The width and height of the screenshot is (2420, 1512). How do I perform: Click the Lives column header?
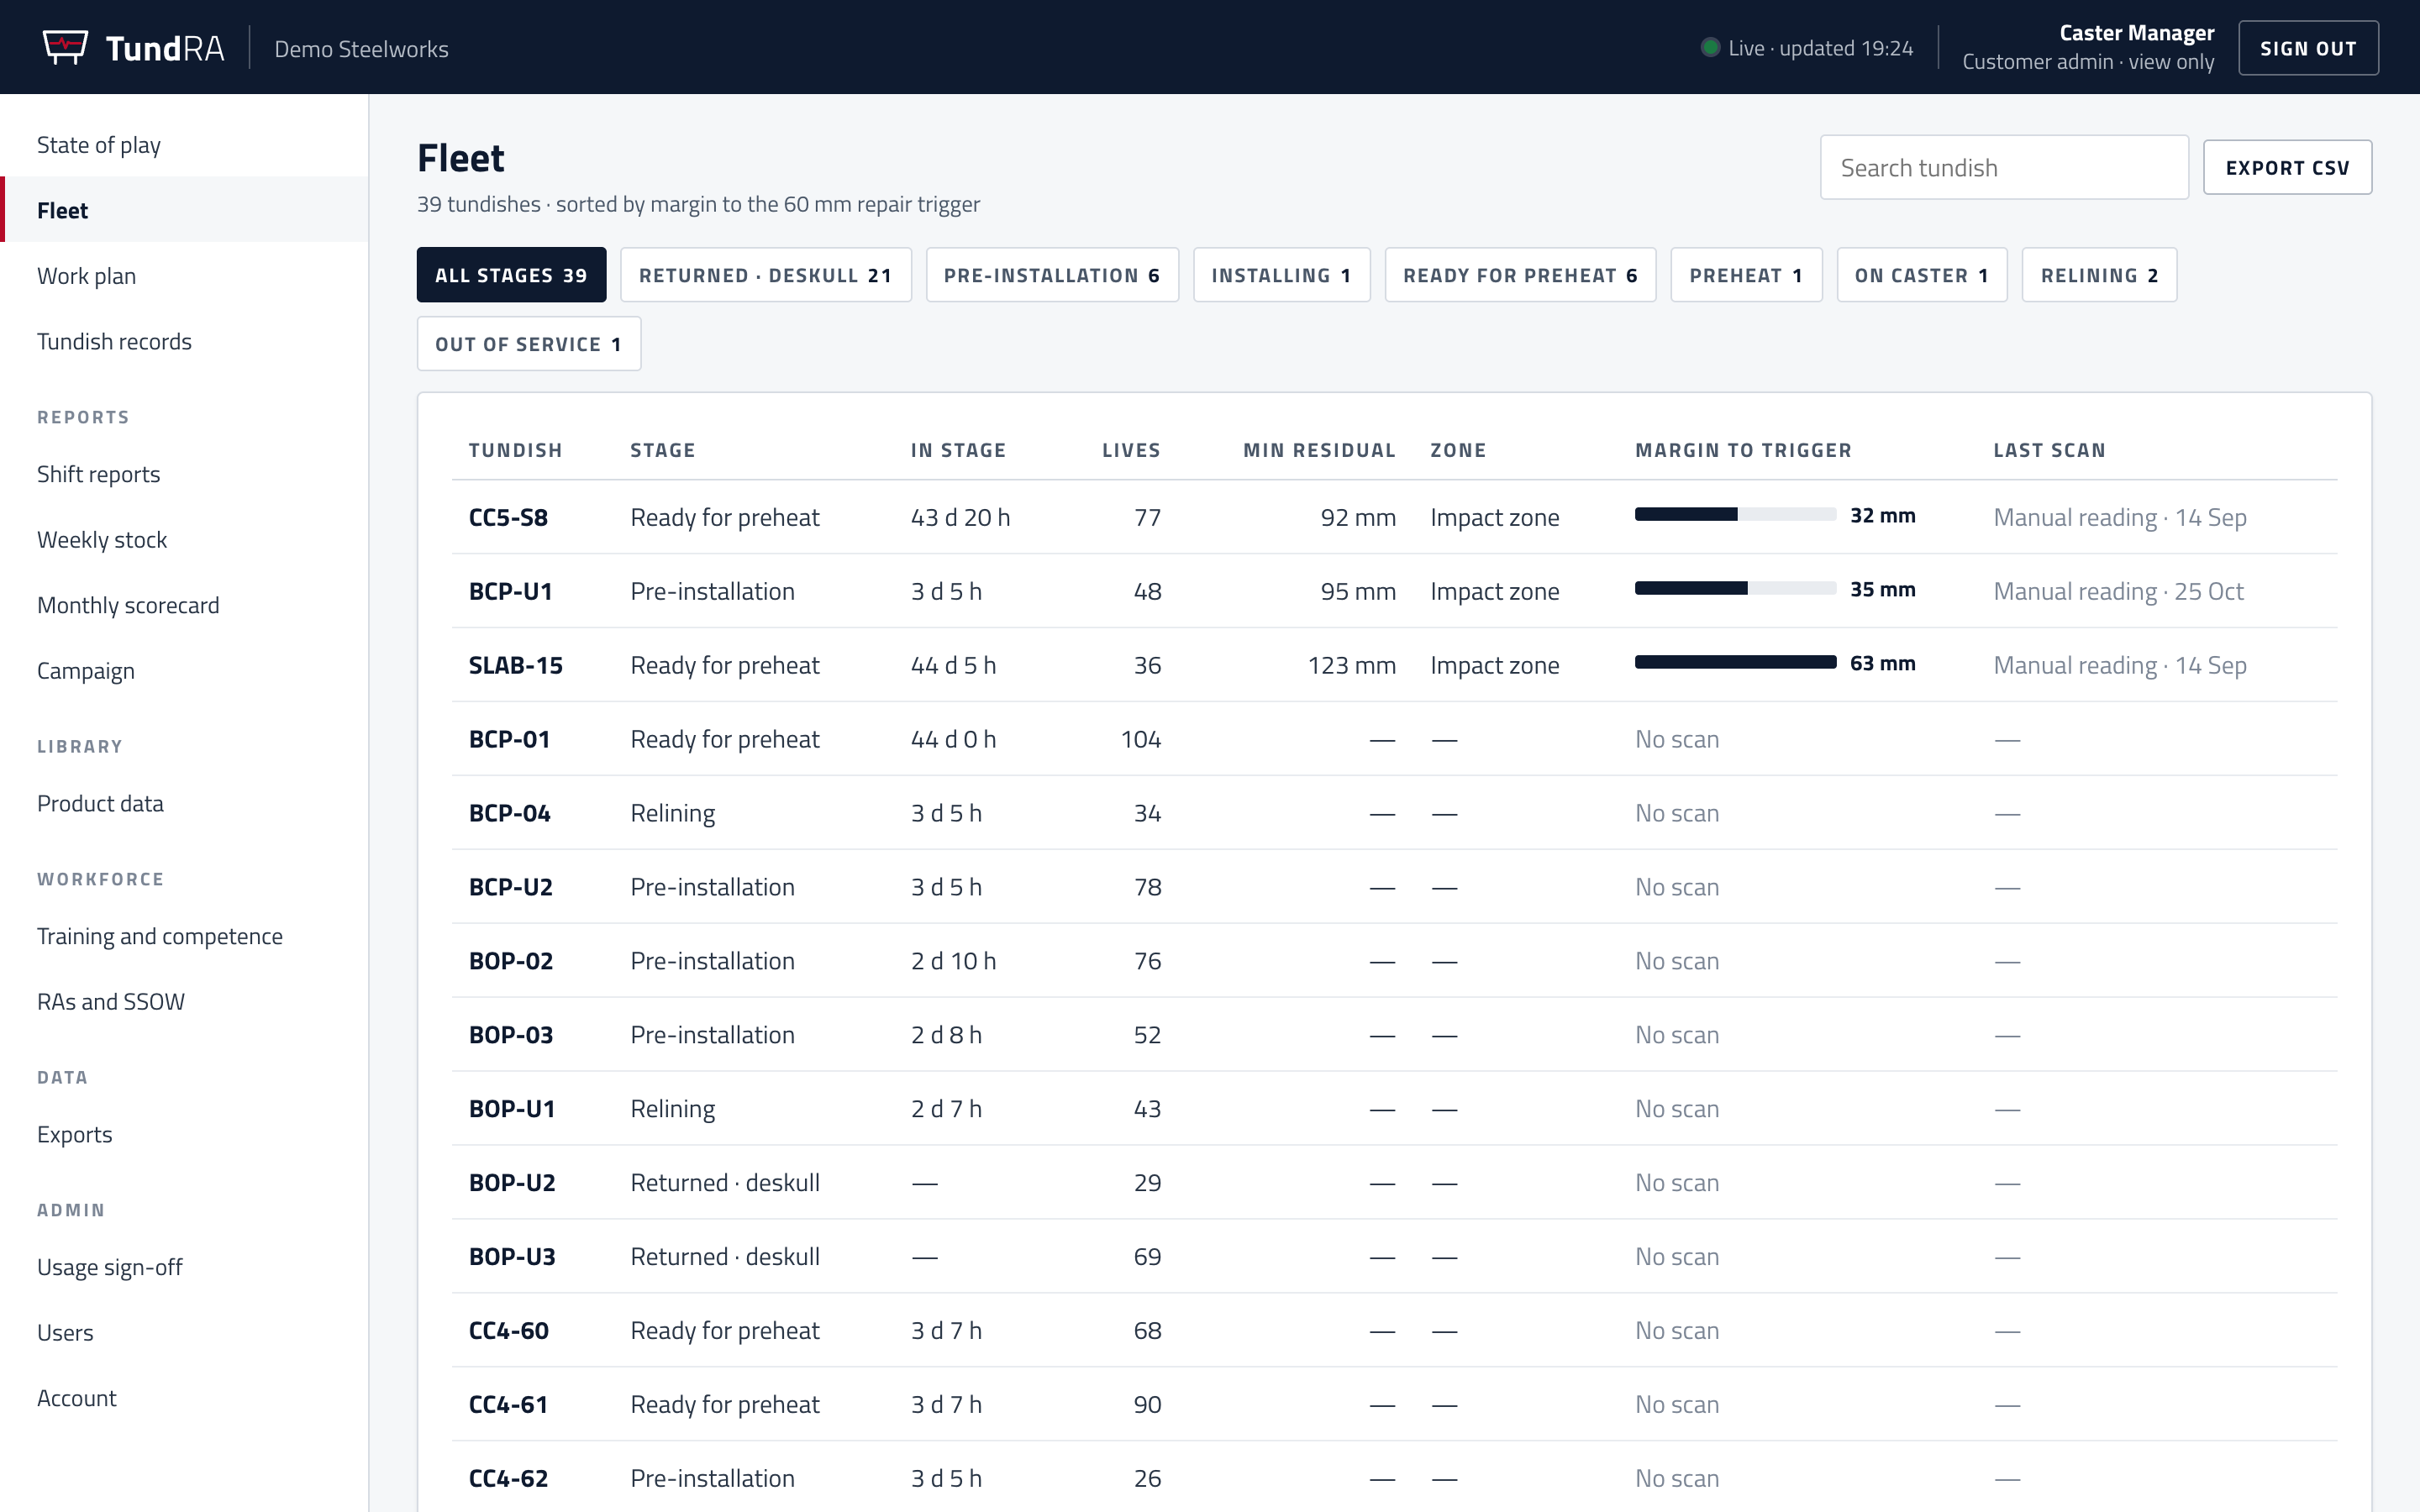[x=1131, y=450]
